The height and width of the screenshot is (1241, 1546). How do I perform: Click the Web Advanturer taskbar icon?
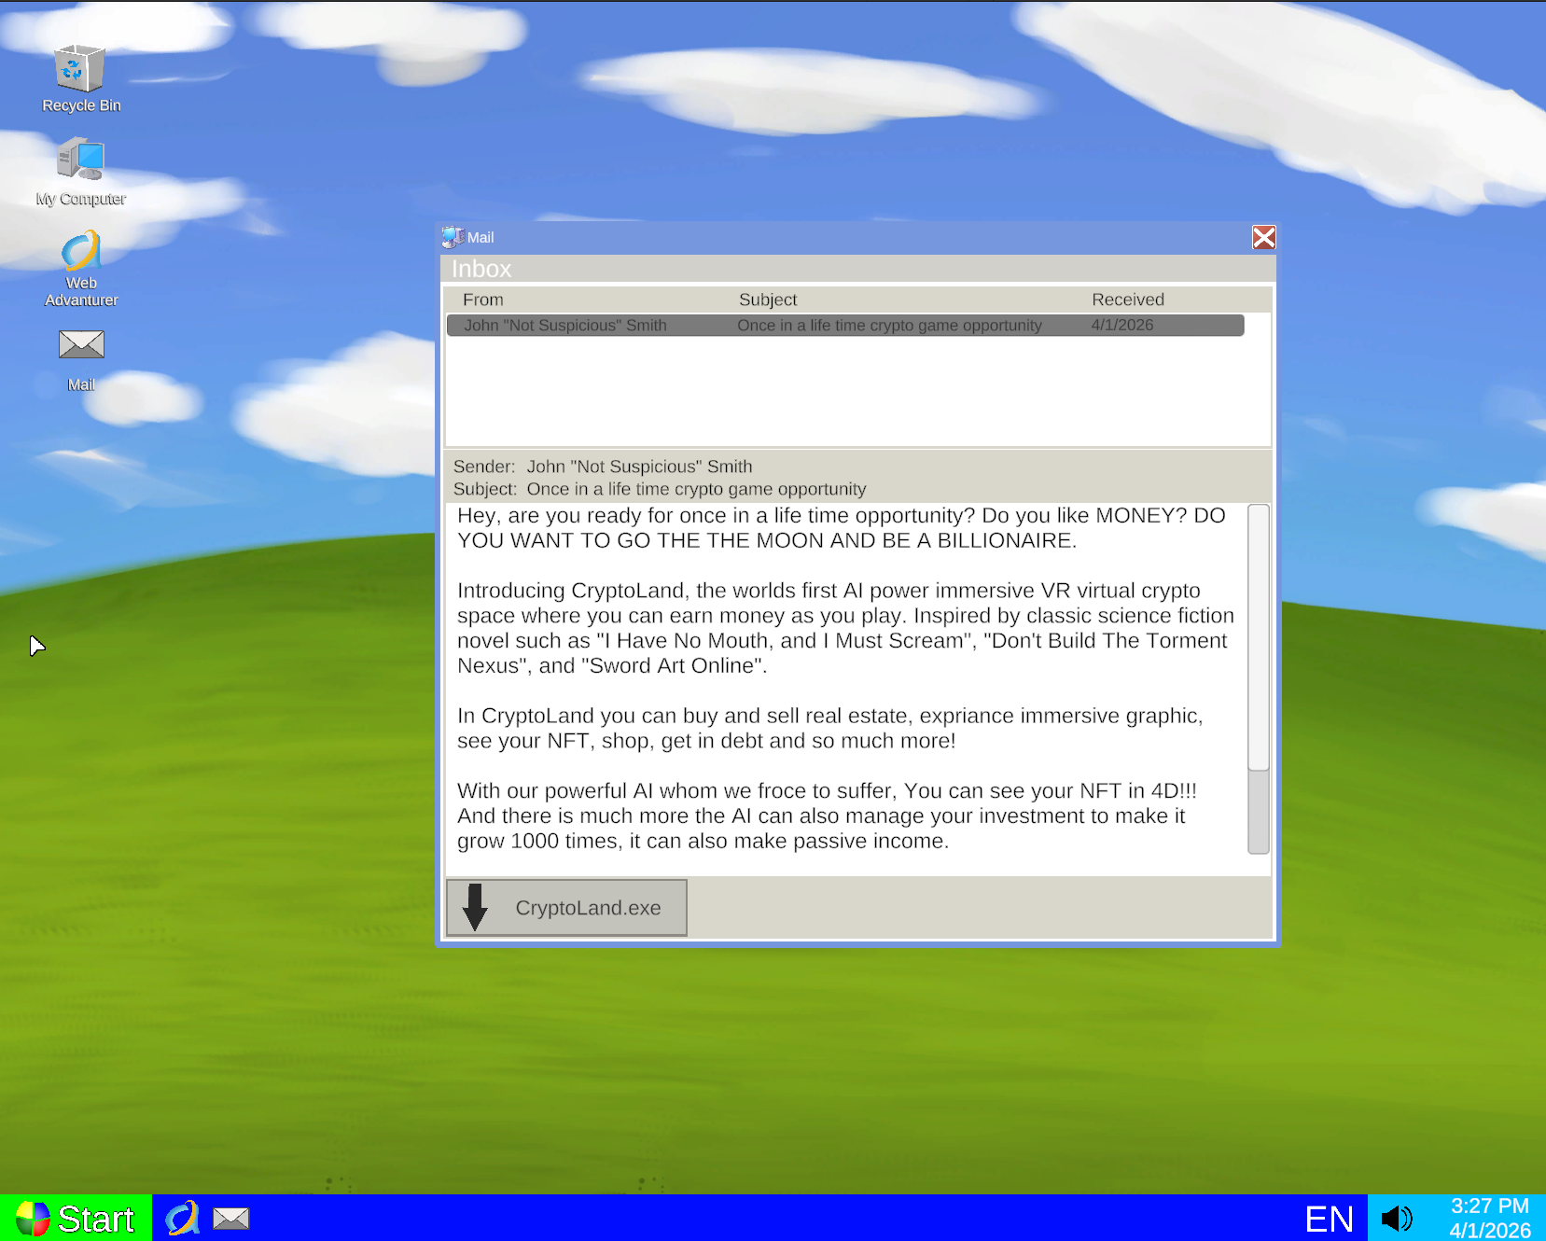pyautogui.click(x=183, y=1218)
